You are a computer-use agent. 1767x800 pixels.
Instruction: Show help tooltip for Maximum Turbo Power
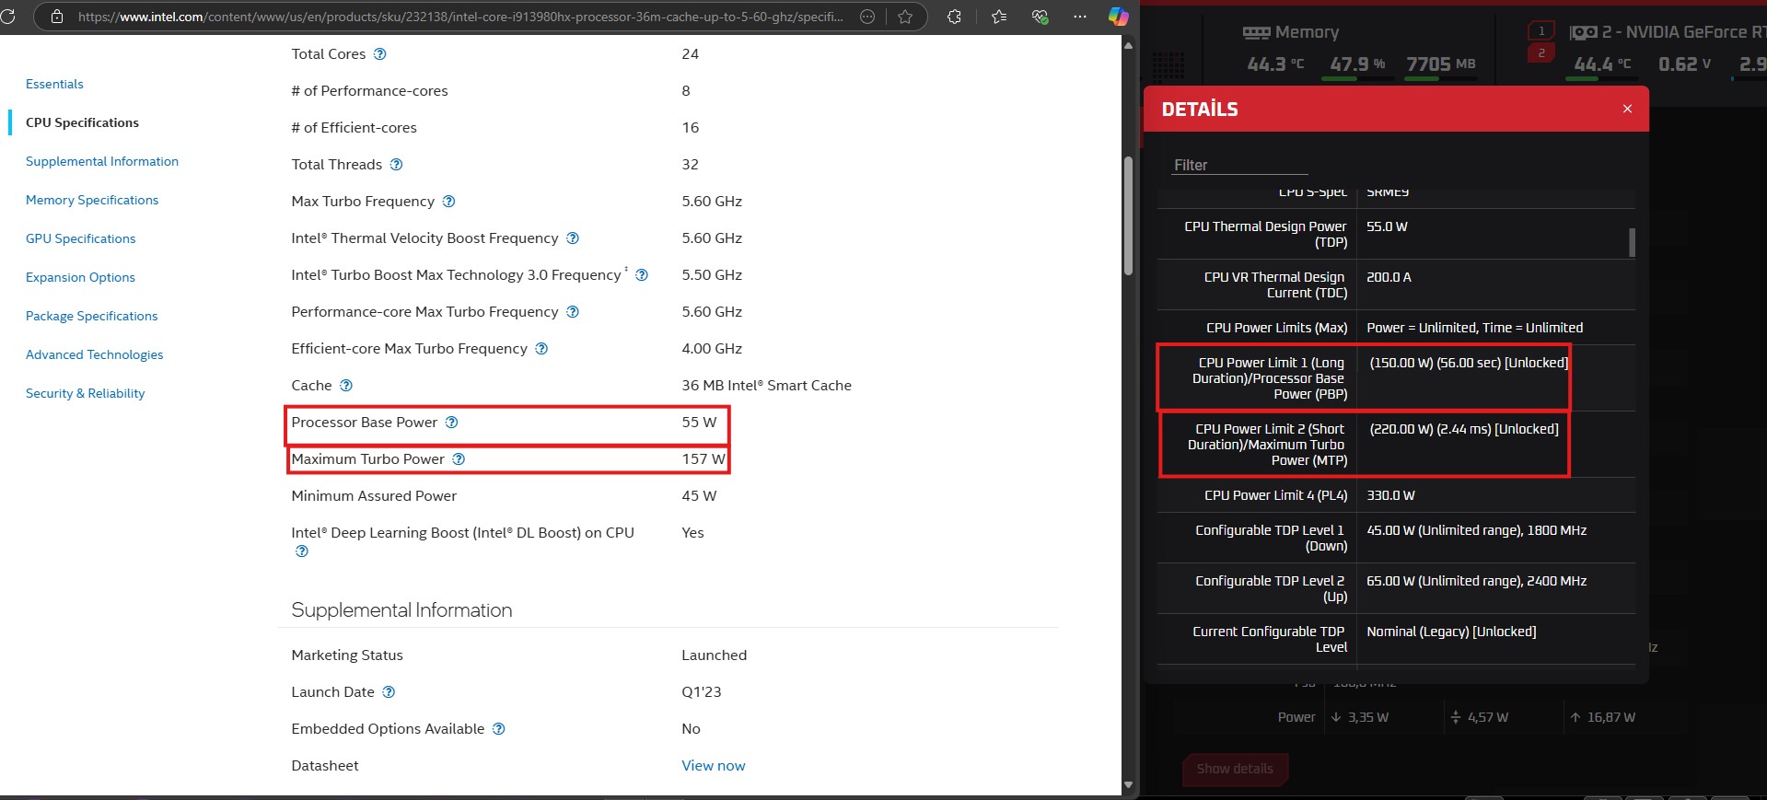tap(459, 459)
